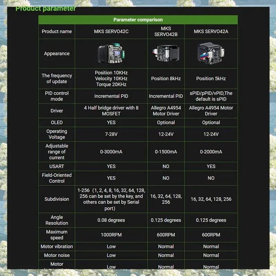Click Motor noise 'Normal' for SERVO42A
The image size is (276, 276).
[x=211, y=255]
